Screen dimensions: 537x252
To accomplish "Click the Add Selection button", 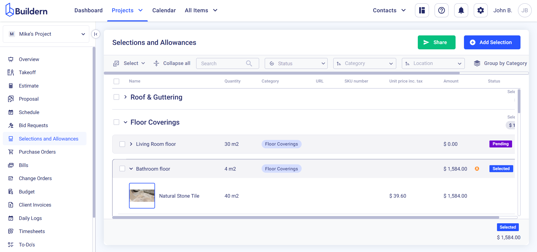I will click(x=492, y=42).
